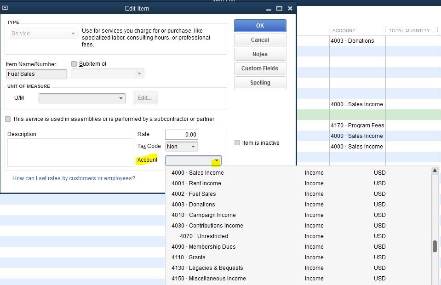Click 4170 · Program Fees cell in Item List
This screenshot has height=285, width=441.
point(357,125)
